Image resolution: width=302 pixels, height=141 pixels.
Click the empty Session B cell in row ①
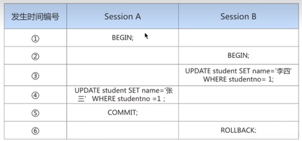pyautogui.click(x=238, y=38)
